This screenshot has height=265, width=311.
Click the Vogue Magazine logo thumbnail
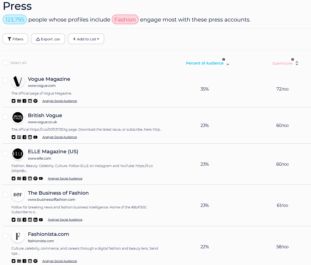18,81
